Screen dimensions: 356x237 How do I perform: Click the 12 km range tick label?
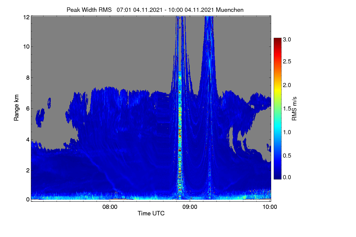26,17
